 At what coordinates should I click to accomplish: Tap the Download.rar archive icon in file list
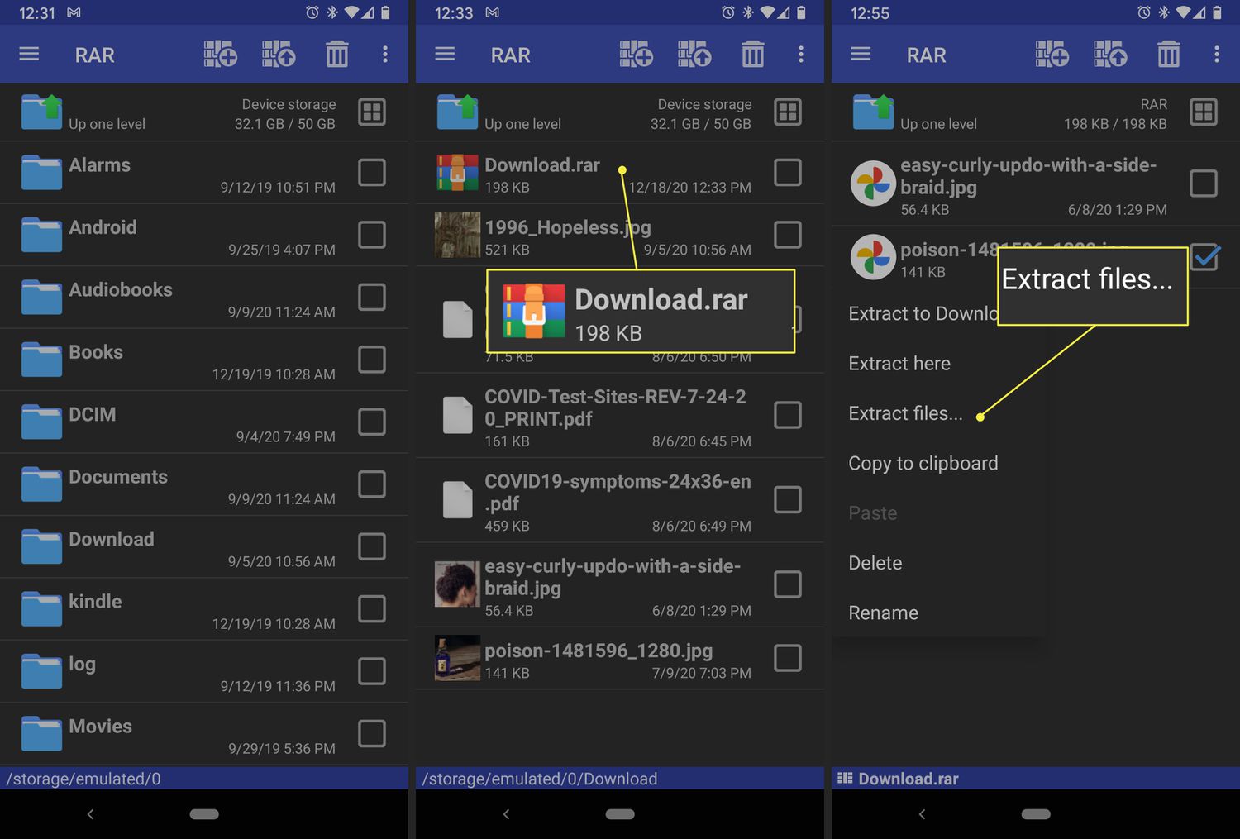(457, 174)
